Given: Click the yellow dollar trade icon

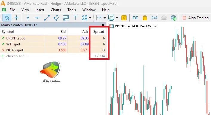Looking at the screenshot, I should tap(124, 18).
